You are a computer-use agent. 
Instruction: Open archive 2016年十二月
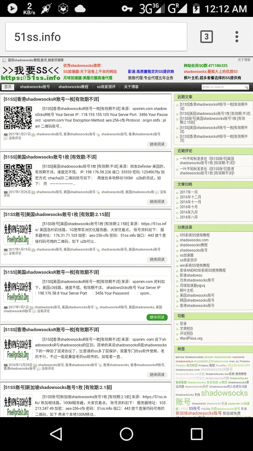point(190,197)
